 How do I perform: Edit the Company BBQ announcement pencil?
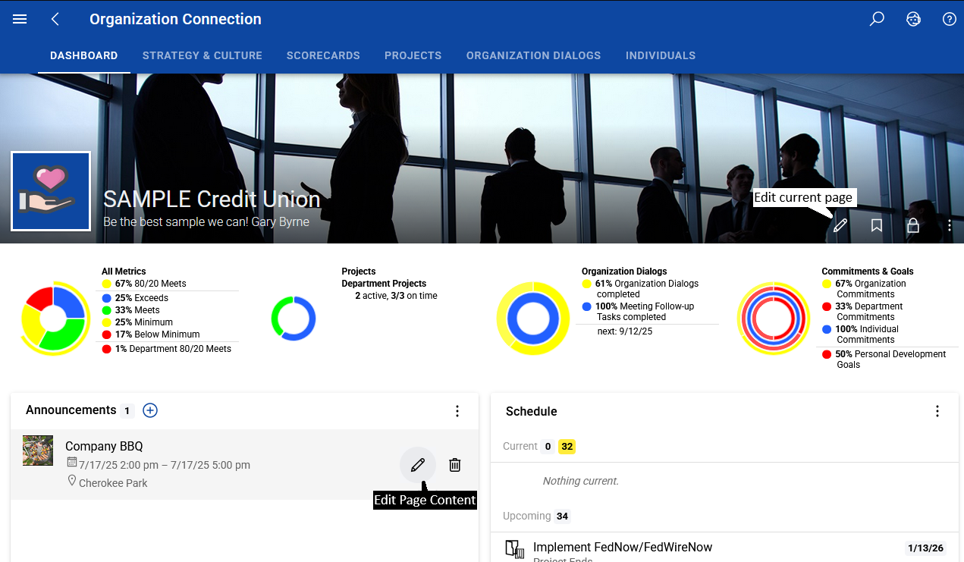pos(418,465)
